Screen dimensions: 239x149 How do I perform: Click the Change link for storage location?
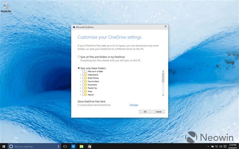pyautogui.click(x=134, y=105)
